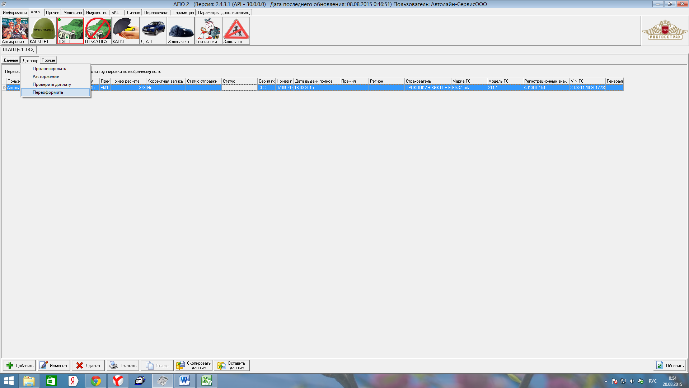Open Microsoft Word in the taskbar

(185, 380)
